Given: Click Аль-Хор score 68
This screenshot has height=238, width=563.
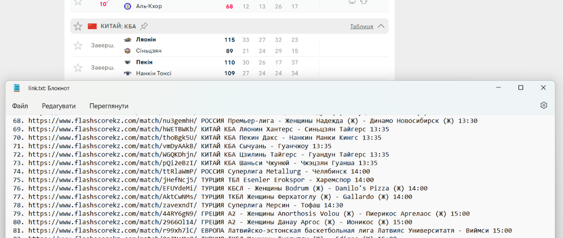Looking at the screenshot, I should [229, 7].
